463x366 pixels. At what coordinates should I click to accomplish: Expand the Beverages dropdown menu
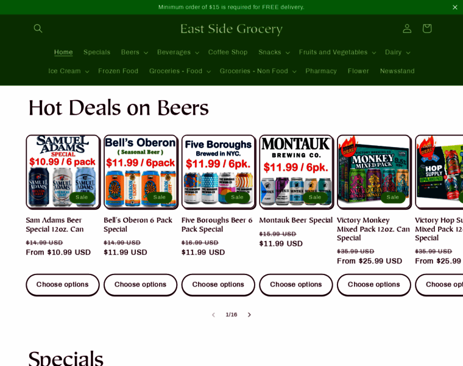[x=178, y=52]
